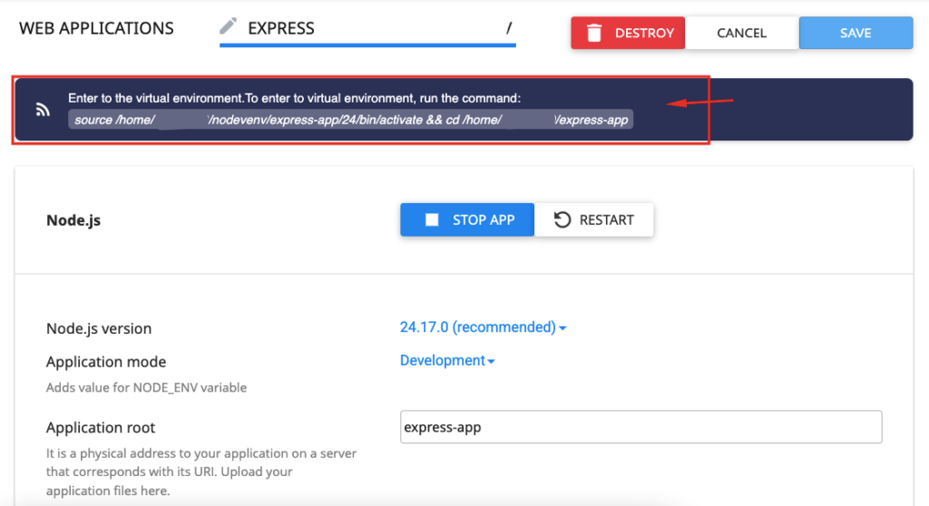Click the slash after the EXPRESS name
The height and width of the screenshot is (506, 929).
[x=509, y=28]
